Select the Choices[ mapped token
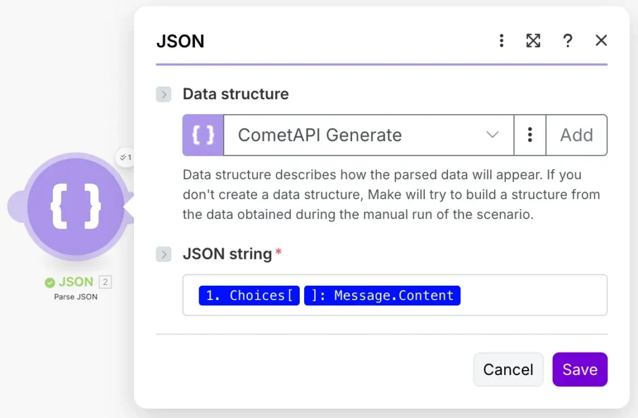This screenshot has width=638, height=418. [249, 295]
